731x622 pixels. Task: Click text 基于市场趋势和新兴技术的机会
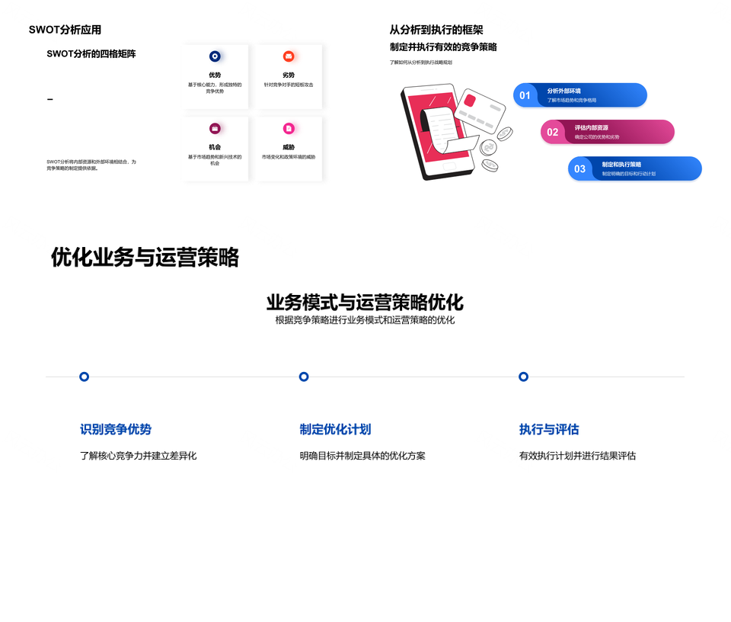pyautogui.click(x=215, y=160)
